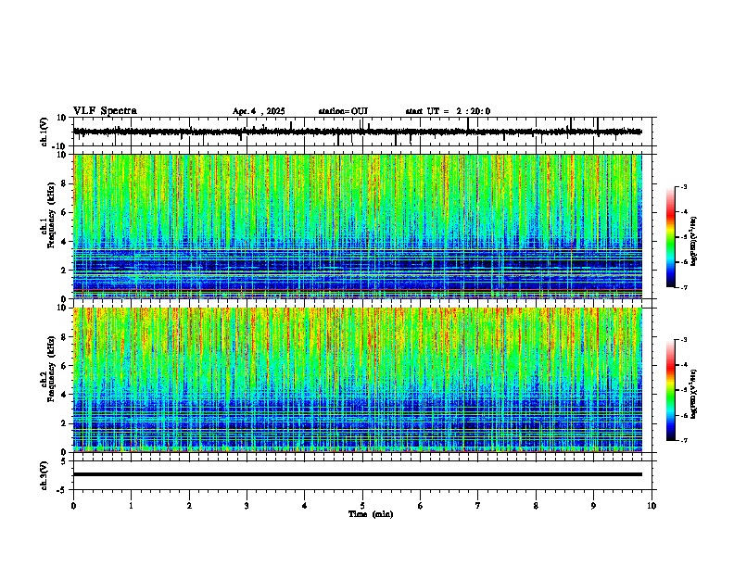Click the "ch.1(V)" waveform axis label
The height and width of the screenshot is (567, 734).
coord(44,132)
